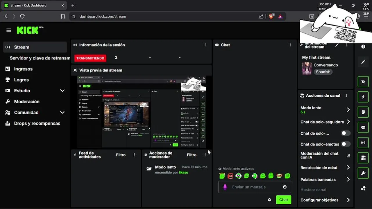Insert the last green emote in row
The width and height of the screenshot is (372, 209).
[287, 176]
